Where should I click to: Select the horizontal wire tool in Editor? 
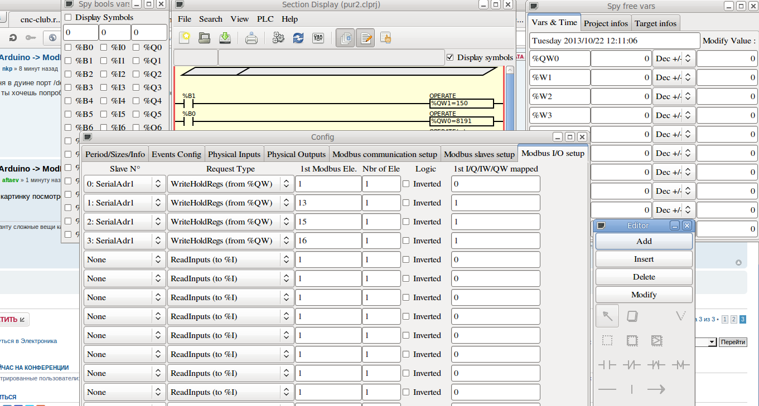coord(607,389)
